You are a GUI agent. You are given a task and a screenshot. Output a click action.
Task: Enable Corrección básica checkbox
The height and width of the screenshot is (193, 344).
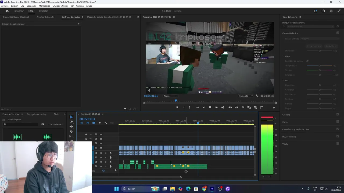click(338, 33)
